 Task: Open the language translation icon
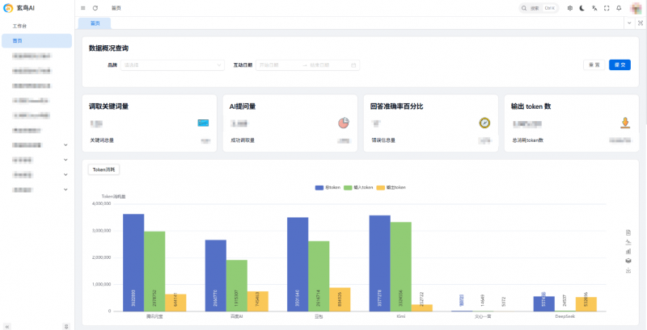pos(594,8)
